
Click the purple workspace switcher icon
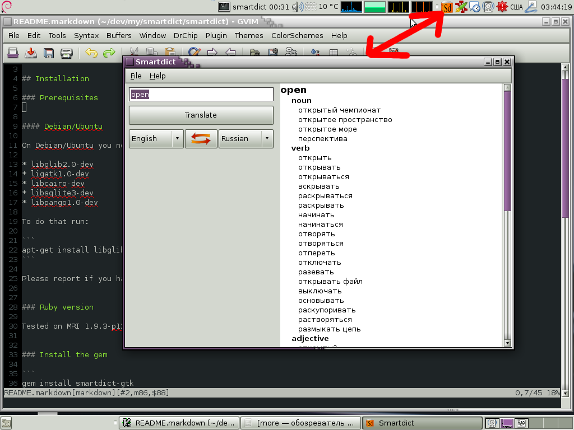tap(507, 423)
